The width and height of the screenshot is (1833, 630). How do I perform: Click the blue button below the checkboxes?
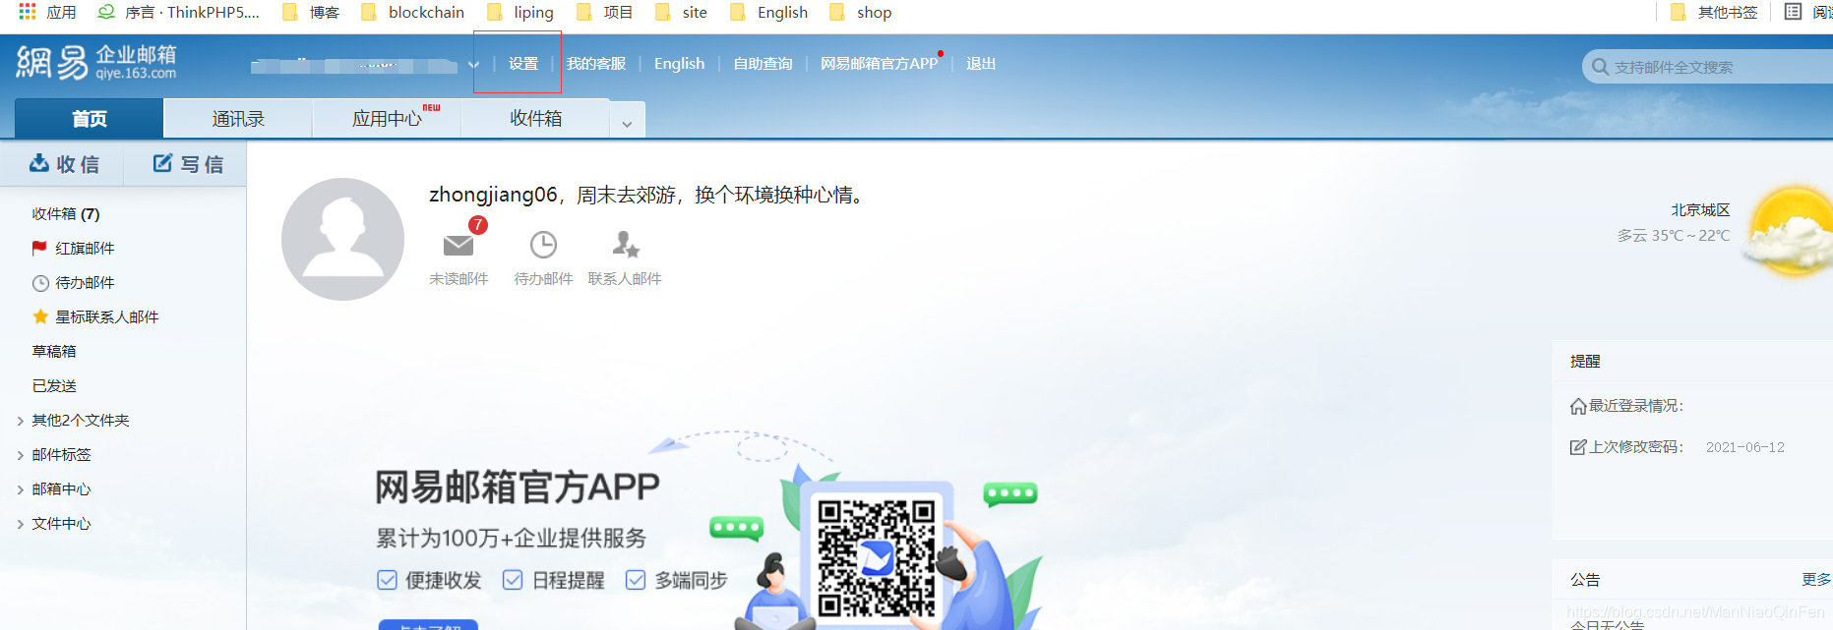coord(428,625)
